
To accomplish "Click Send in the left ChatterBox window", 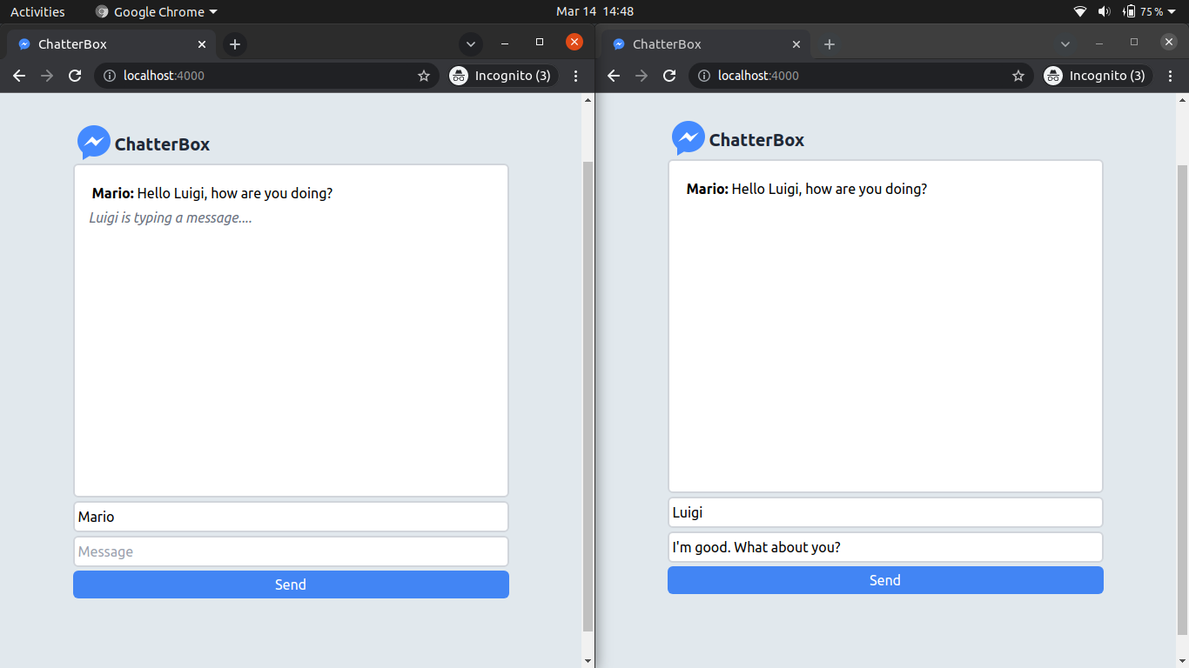I will (291, 584).
